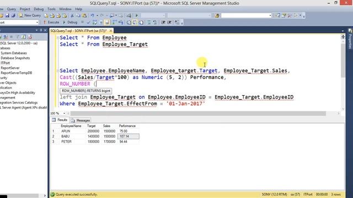
Task: Switch to the Results tab
Action: point(60,120)
